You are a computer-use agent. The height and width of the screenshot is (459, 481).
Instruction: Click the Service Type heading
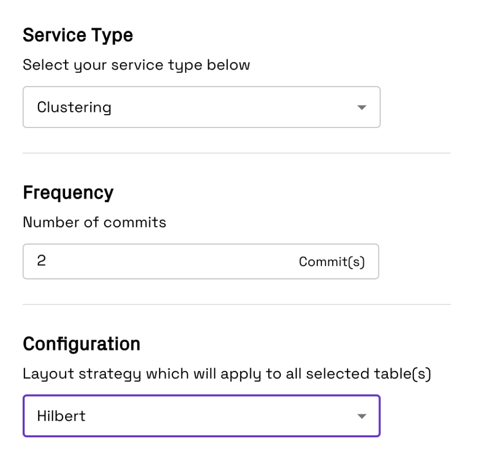pos(78,35)
